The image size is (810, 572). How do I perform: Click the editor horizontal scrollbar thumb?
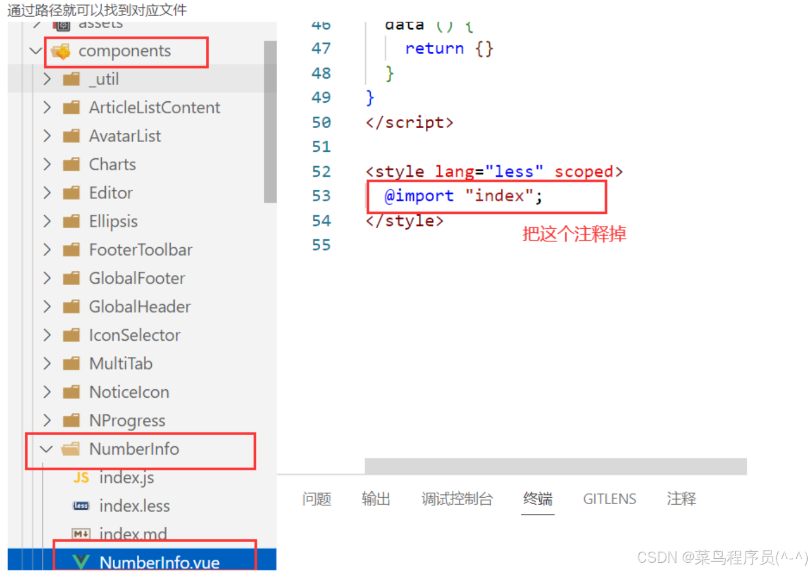[x=555, y=466]
